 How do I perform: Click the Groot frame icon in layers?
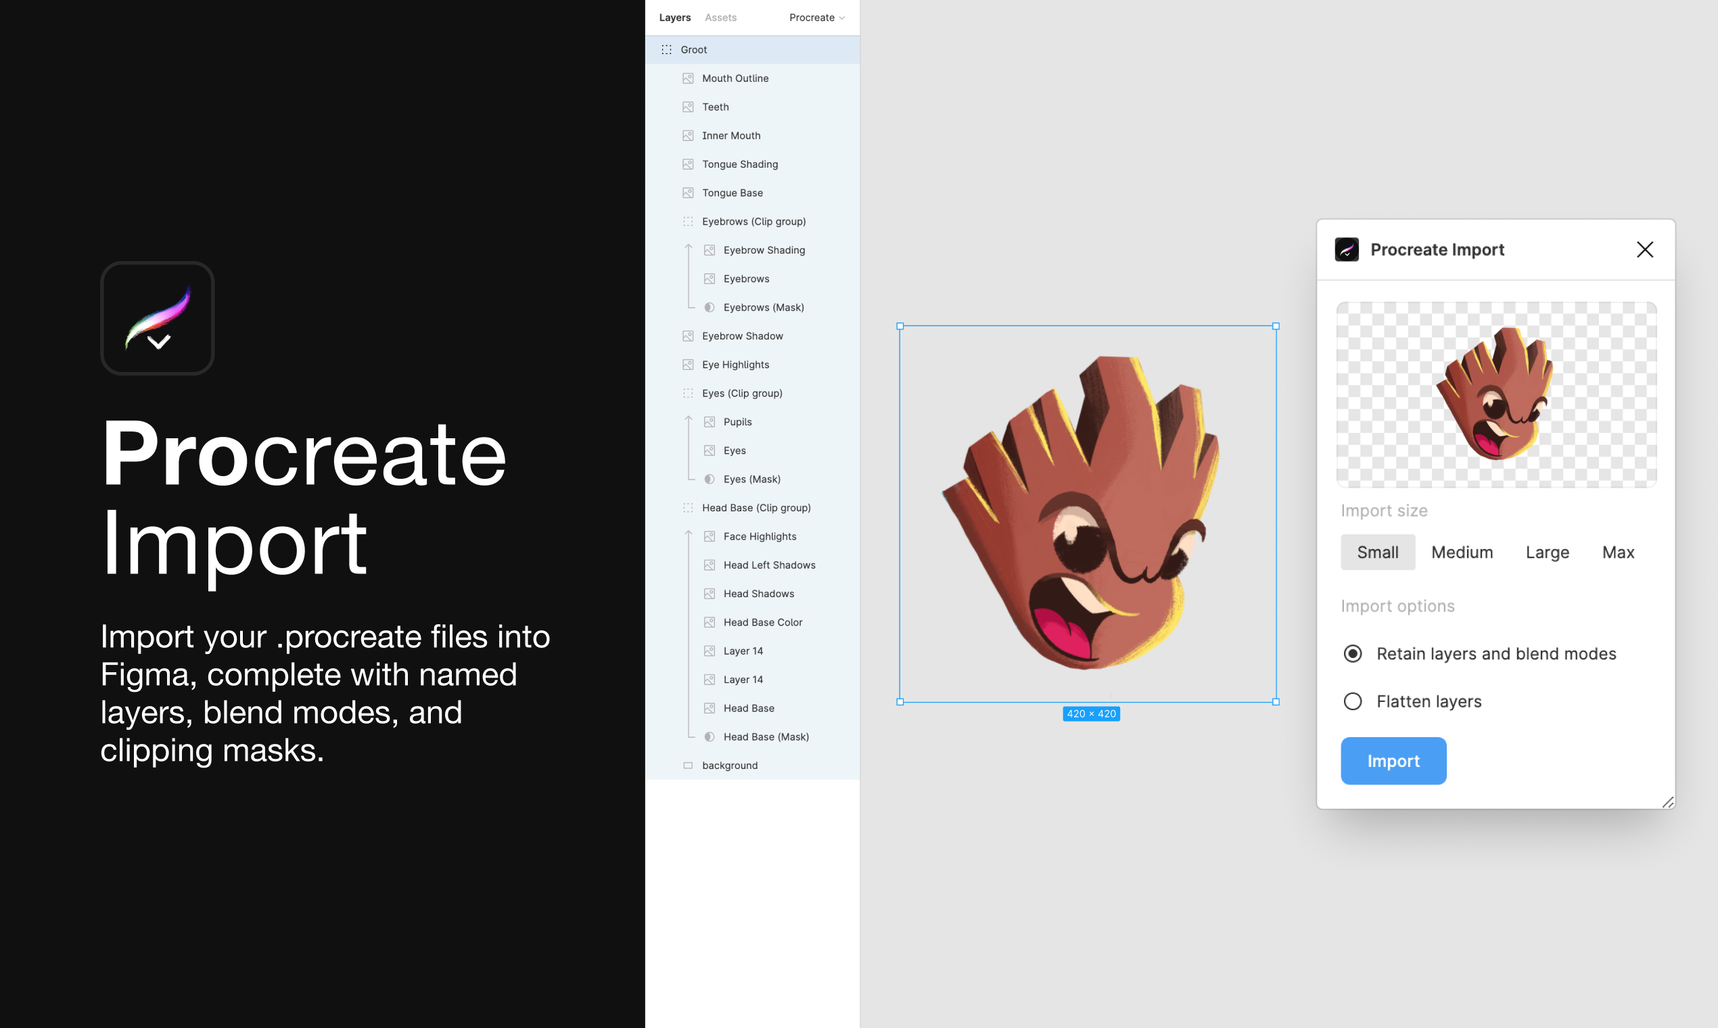[x=666, y=50]
